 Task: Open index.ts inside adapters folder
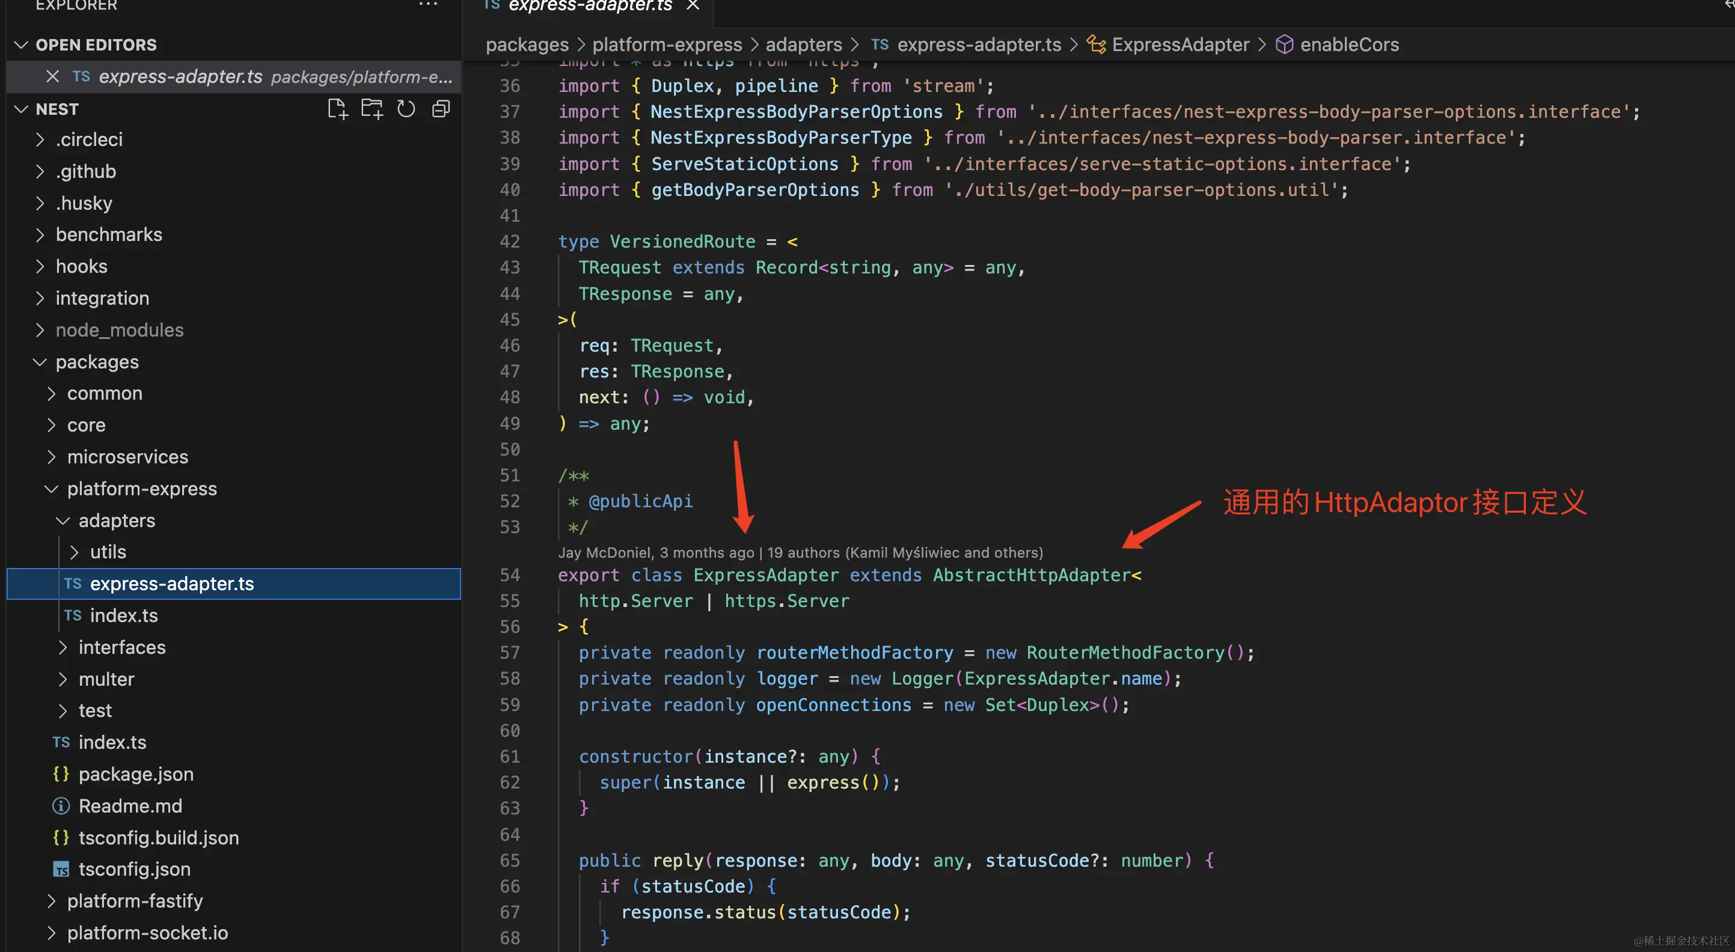coord(124,615)
